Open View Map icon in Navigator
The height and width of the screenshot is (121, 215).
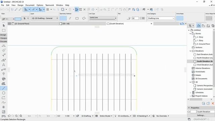[204, 26]
